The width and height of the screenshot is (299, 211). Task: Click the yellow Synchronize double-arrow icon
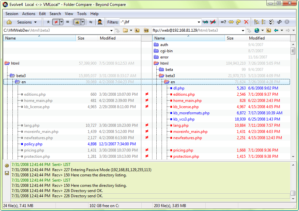pyautogui.click(x=231, y=22)
